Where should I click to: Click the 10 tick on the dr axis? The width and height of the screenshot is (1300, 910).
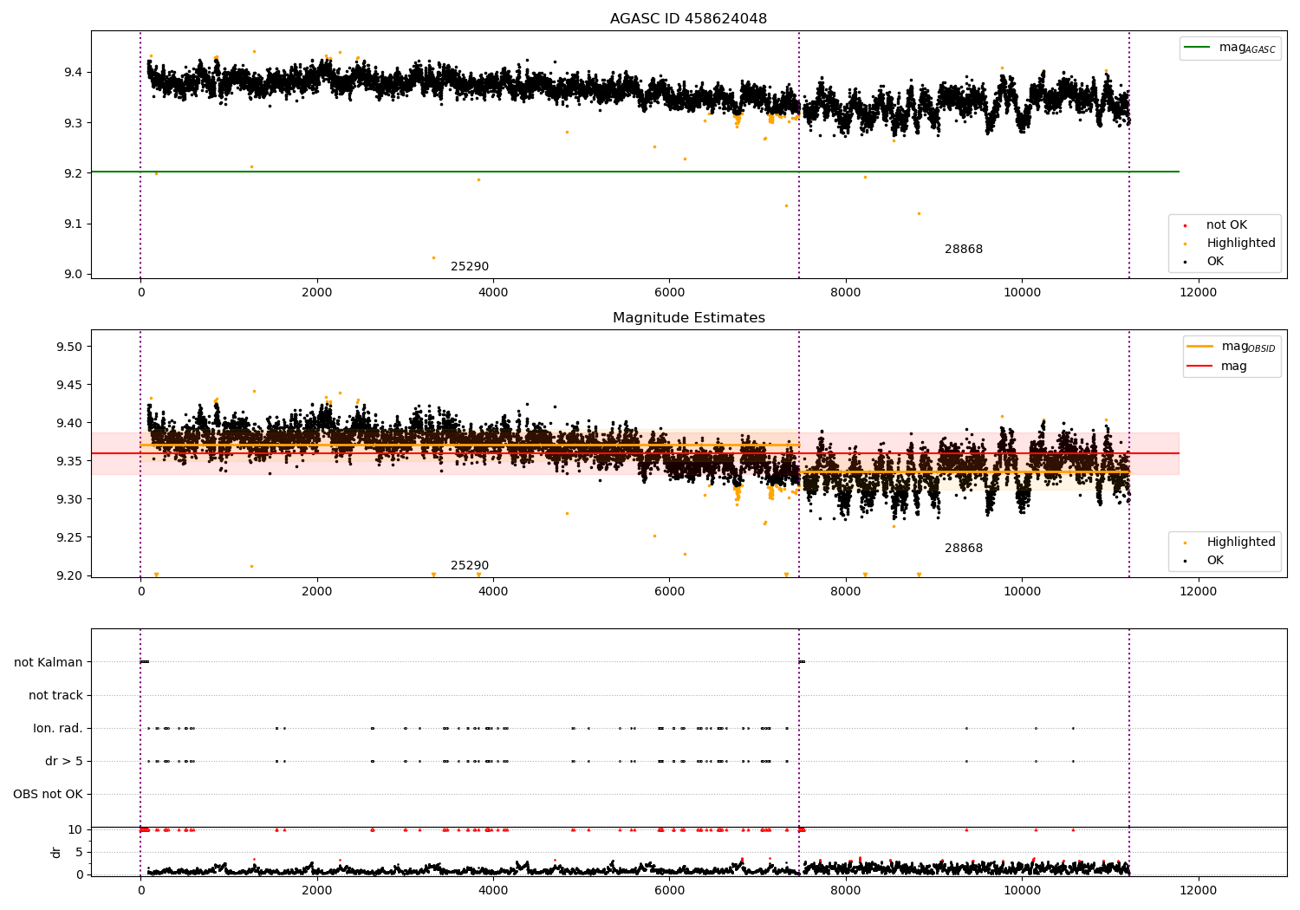[x=75, y=830]
